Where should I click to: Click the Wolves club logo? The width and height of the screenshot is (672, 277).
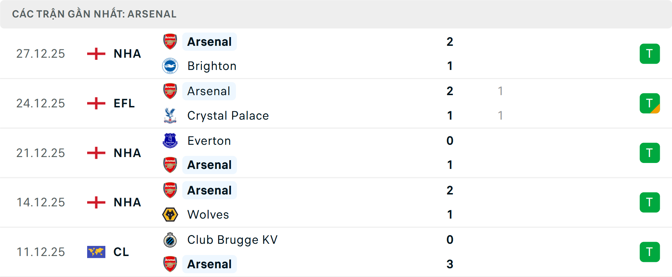click(x=170, y=214)
